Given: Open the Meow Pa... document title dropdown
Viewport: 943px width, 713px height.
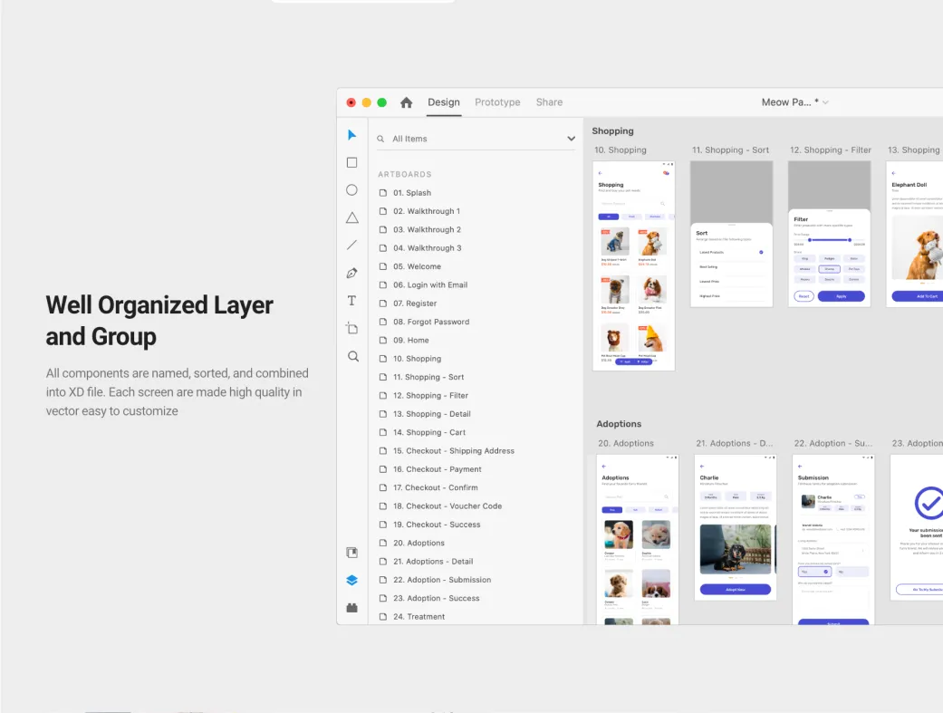Looking at the screenshot, I should pos(825,102).
